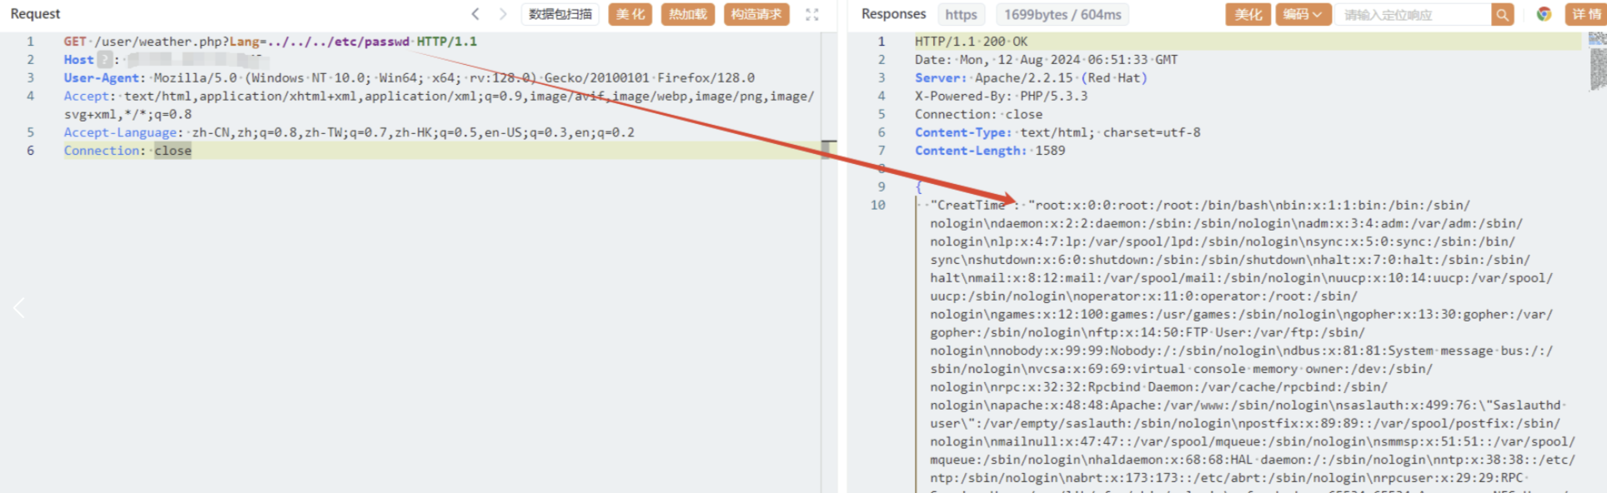The image size is (1607, 493).
Task: Go to the previous request with left chevron
Action: point(475,14)
